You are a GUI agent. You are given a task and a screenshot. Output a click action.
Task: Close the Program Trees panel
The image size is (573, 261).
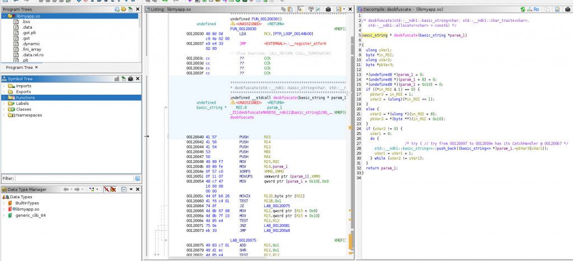[x=138, y=10]
